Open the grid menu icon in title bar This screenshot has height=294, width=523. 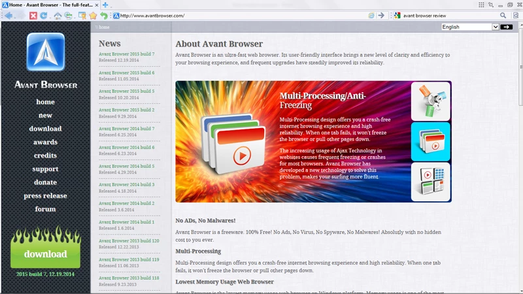point(481,5)
